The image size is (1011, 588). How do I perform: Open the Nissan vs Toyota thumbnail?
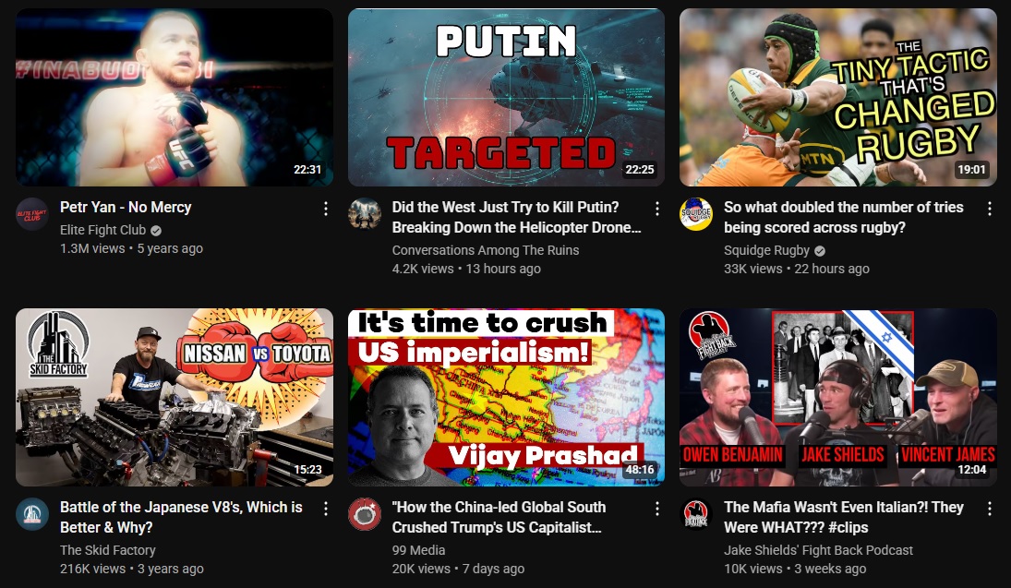tap(175, 397)
